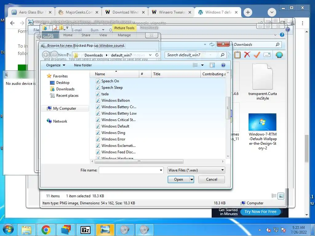This screenshot has height=236, width=315.
Task: Select the Speech On wave file
Action: click(x=110, y=81)
